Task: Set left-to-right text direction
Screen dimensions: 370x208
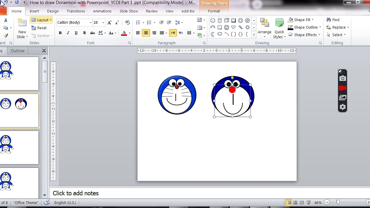Action: [173, 33]
